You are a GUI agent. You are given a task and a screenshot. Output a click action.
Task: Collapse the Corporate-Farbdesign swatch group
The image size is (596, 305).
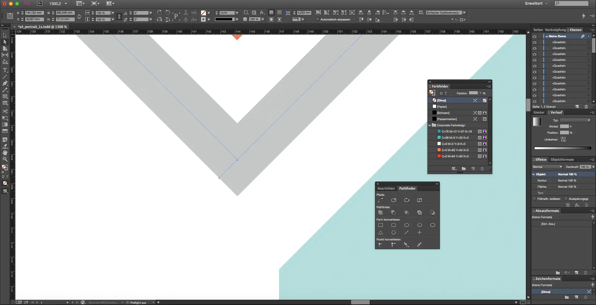pos(430,125)
